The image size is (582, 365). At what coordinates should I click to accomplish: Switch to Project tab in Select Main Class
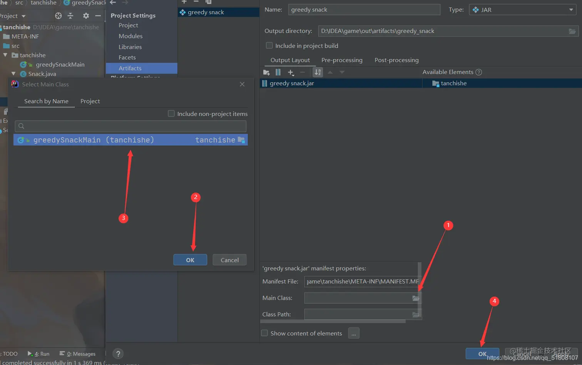(90, 101)
